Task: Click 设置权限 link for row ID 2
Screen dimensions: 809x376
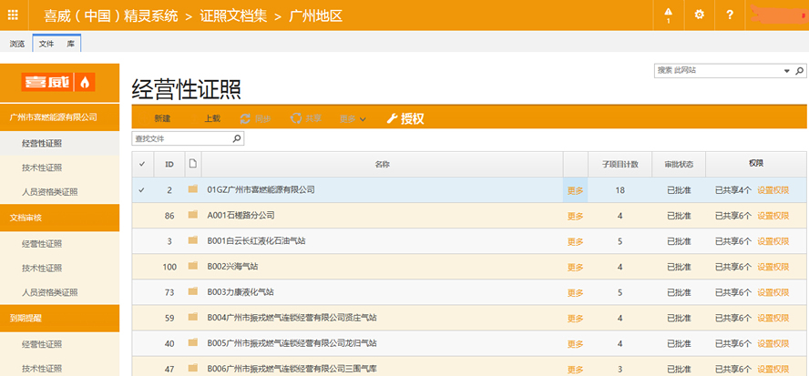Action: (x=773, y=190)
